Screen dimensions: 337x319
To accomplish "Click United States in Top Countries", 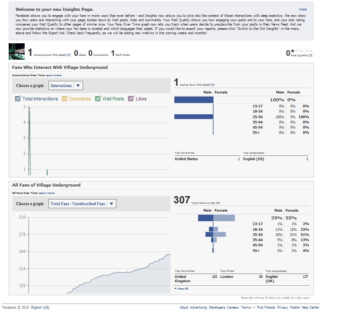I will (x=186, y=159).
